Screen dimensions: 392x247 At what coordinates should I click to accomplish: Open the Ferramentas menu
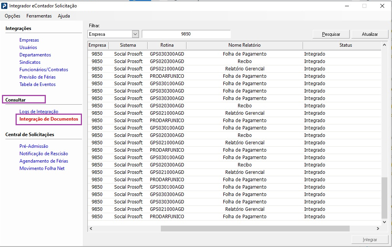[x=39, y=16]
